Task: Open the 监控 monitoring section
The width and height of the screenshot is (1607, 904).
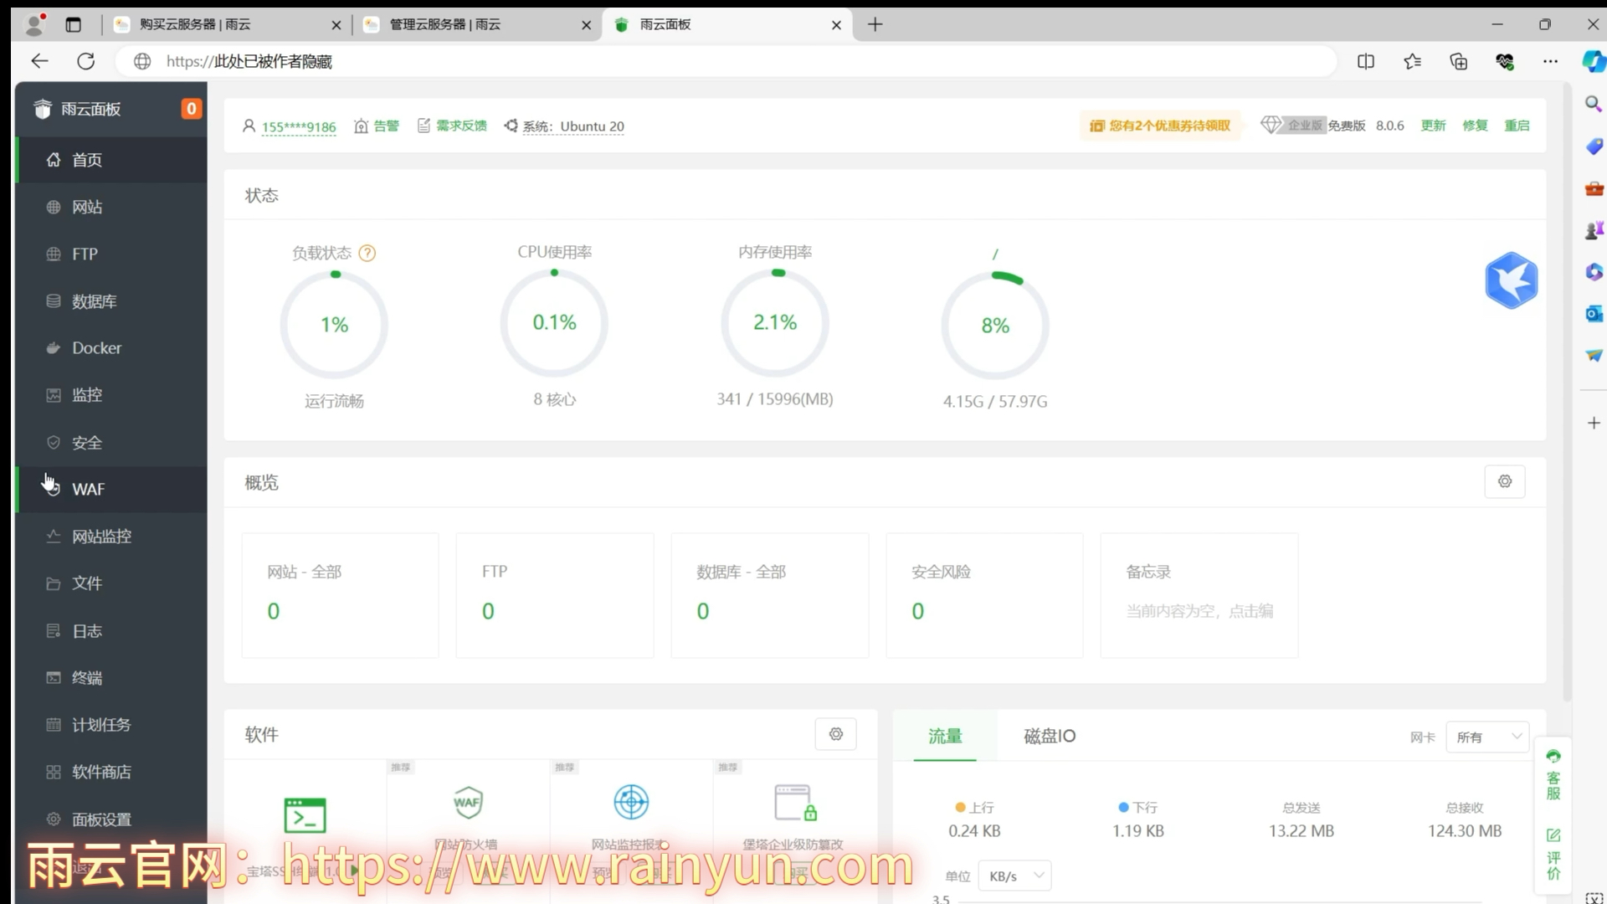Action: (x=110, y=394)
